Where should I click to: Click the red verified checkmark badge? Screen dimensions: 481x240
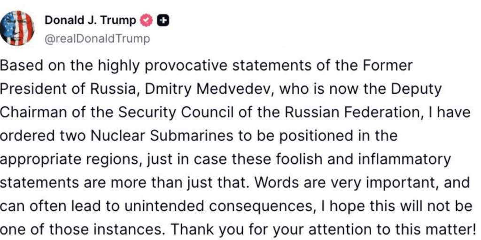[147, 21]
